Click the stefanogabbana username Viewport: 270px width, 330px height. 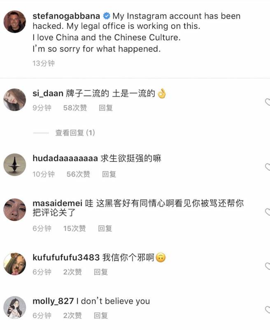coord(66,16)
